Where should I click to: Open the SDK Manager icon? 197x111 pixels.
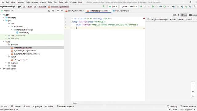(x=190, y=6)
